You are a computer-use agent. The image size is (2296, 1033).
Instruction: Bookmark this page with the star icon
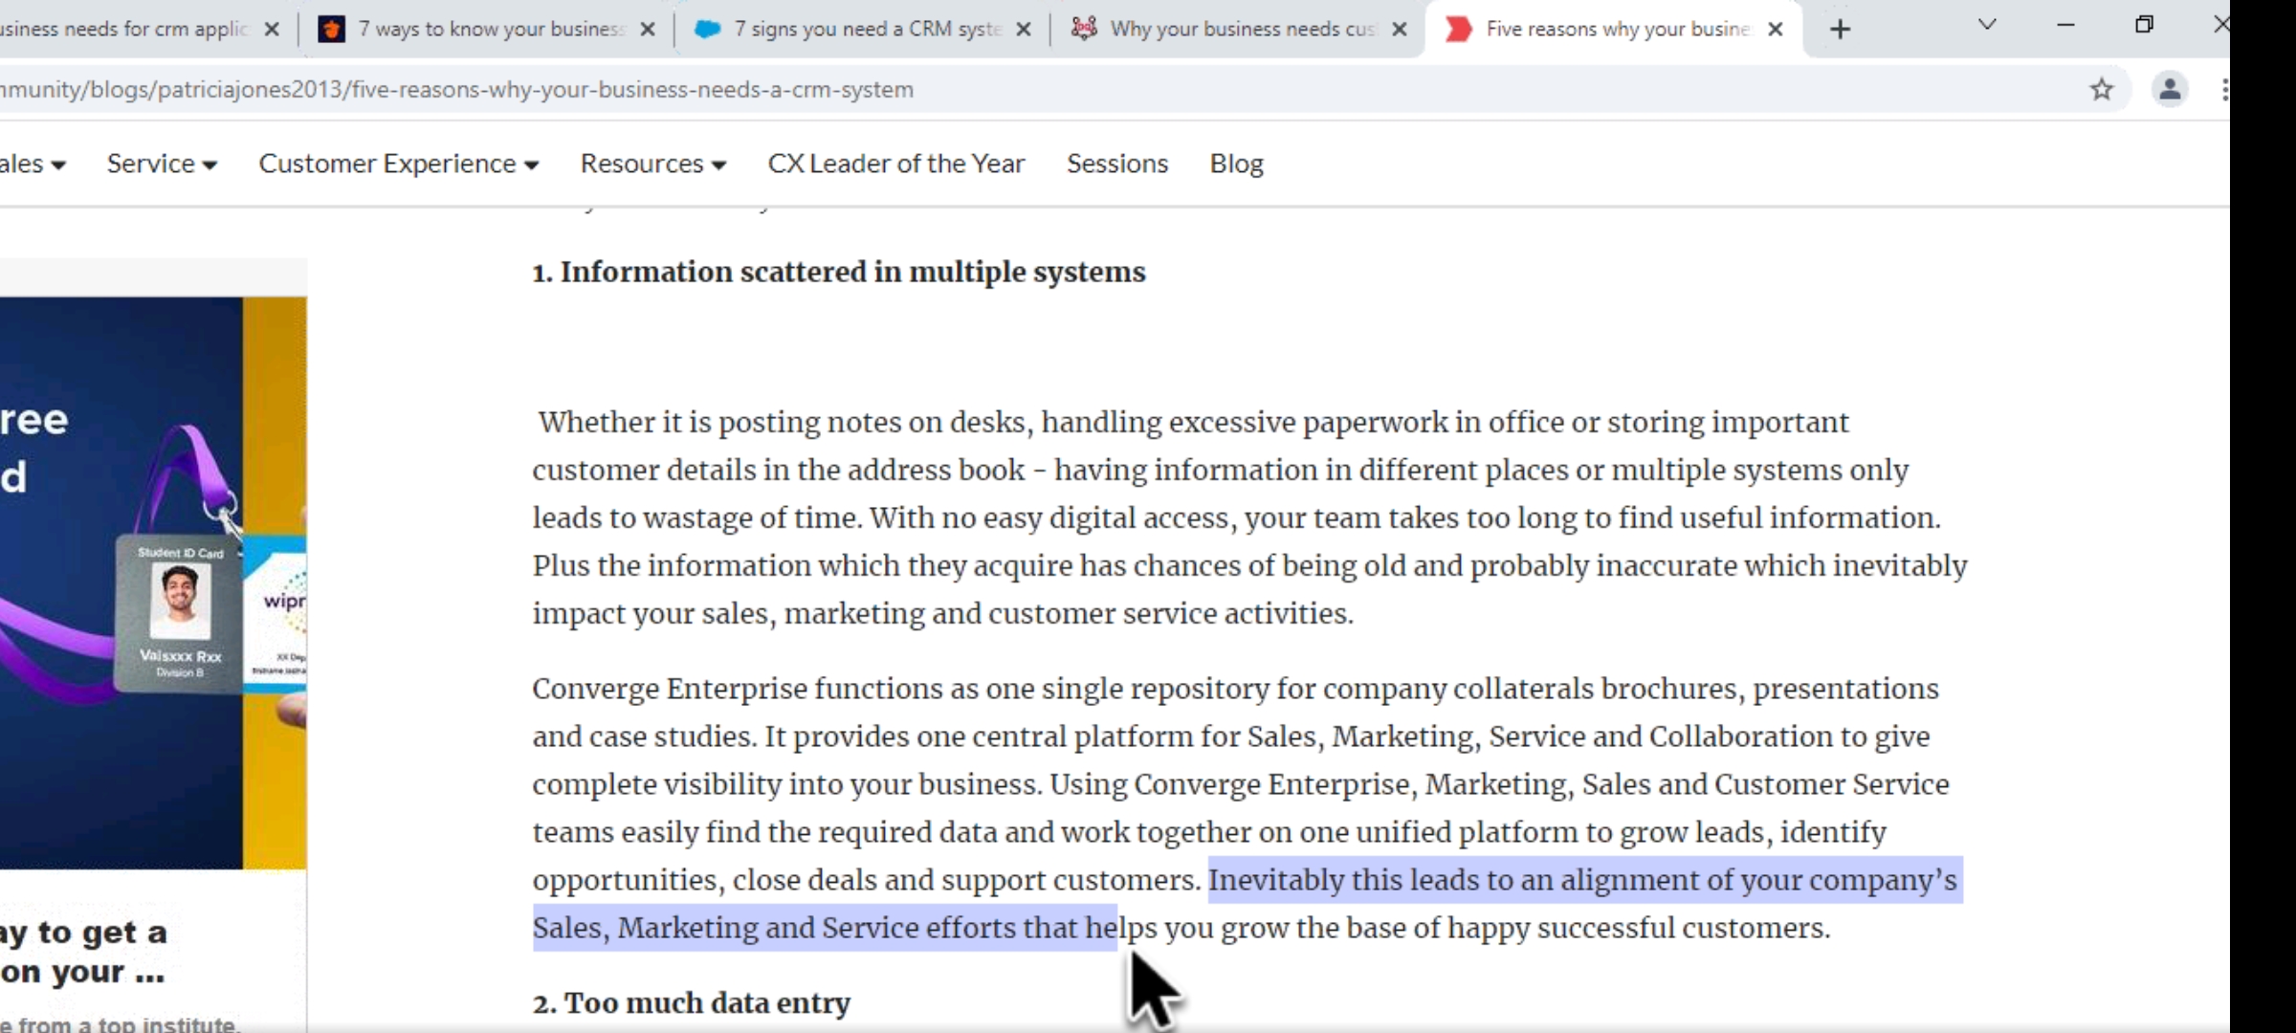pos(2101,90)
